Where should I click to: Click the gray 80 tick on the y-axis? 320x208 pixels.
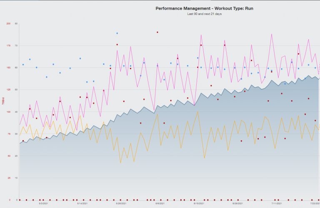(x=16, y=24)
